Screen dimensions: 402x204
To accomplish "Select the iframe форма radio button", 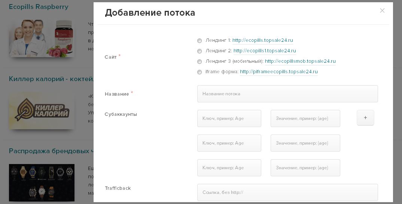I will pyautogui.click(x=200, y=72).
